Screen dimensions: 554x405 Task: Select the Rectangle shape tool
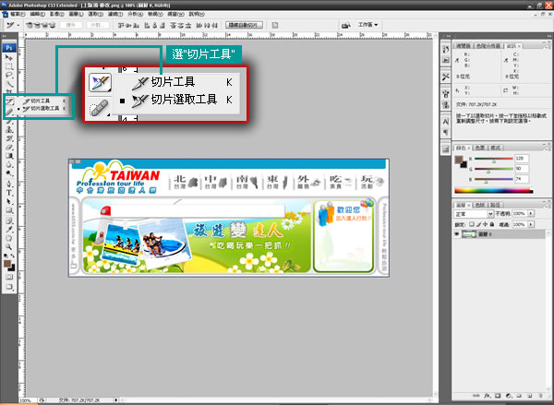pos(9,210)
